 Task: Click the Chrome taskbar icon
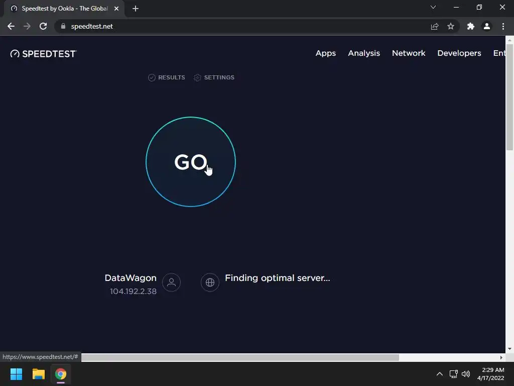point(61,374)
